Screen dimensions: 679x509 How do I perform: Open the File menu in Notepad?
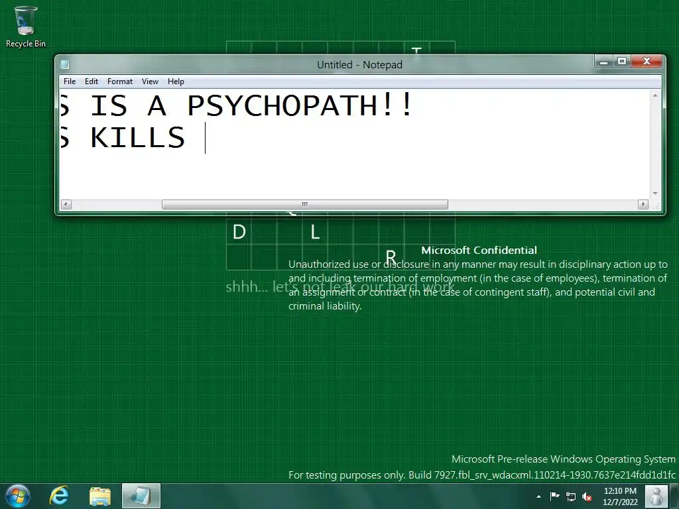[x=69, y=82]
